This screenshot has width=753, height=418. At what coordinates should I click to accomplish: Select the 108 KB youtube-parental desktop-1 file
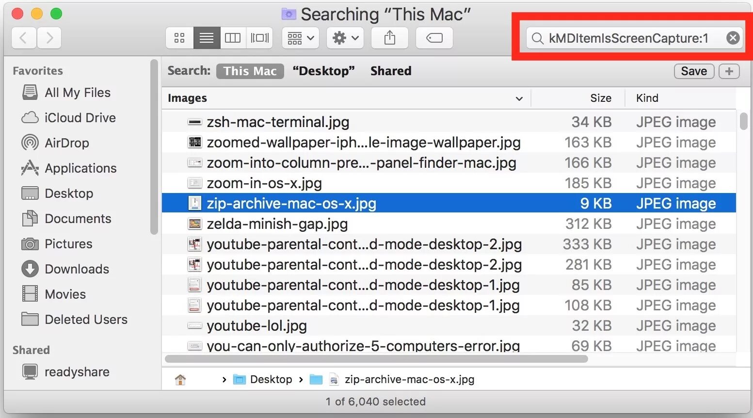click(x=449, y=305)
